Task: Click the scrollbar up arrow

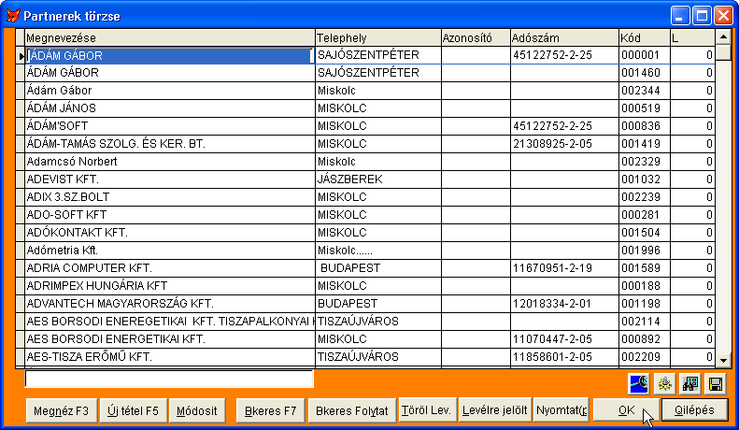Action: (x=723, y=36)
